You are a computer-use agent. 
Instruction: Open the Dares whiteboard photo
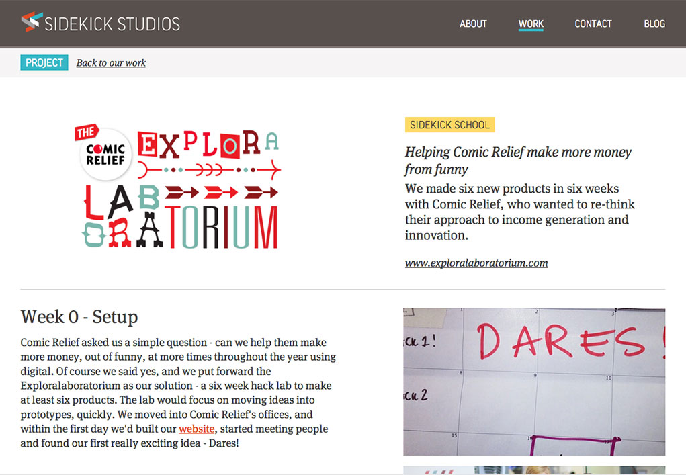tap(534, 382)
